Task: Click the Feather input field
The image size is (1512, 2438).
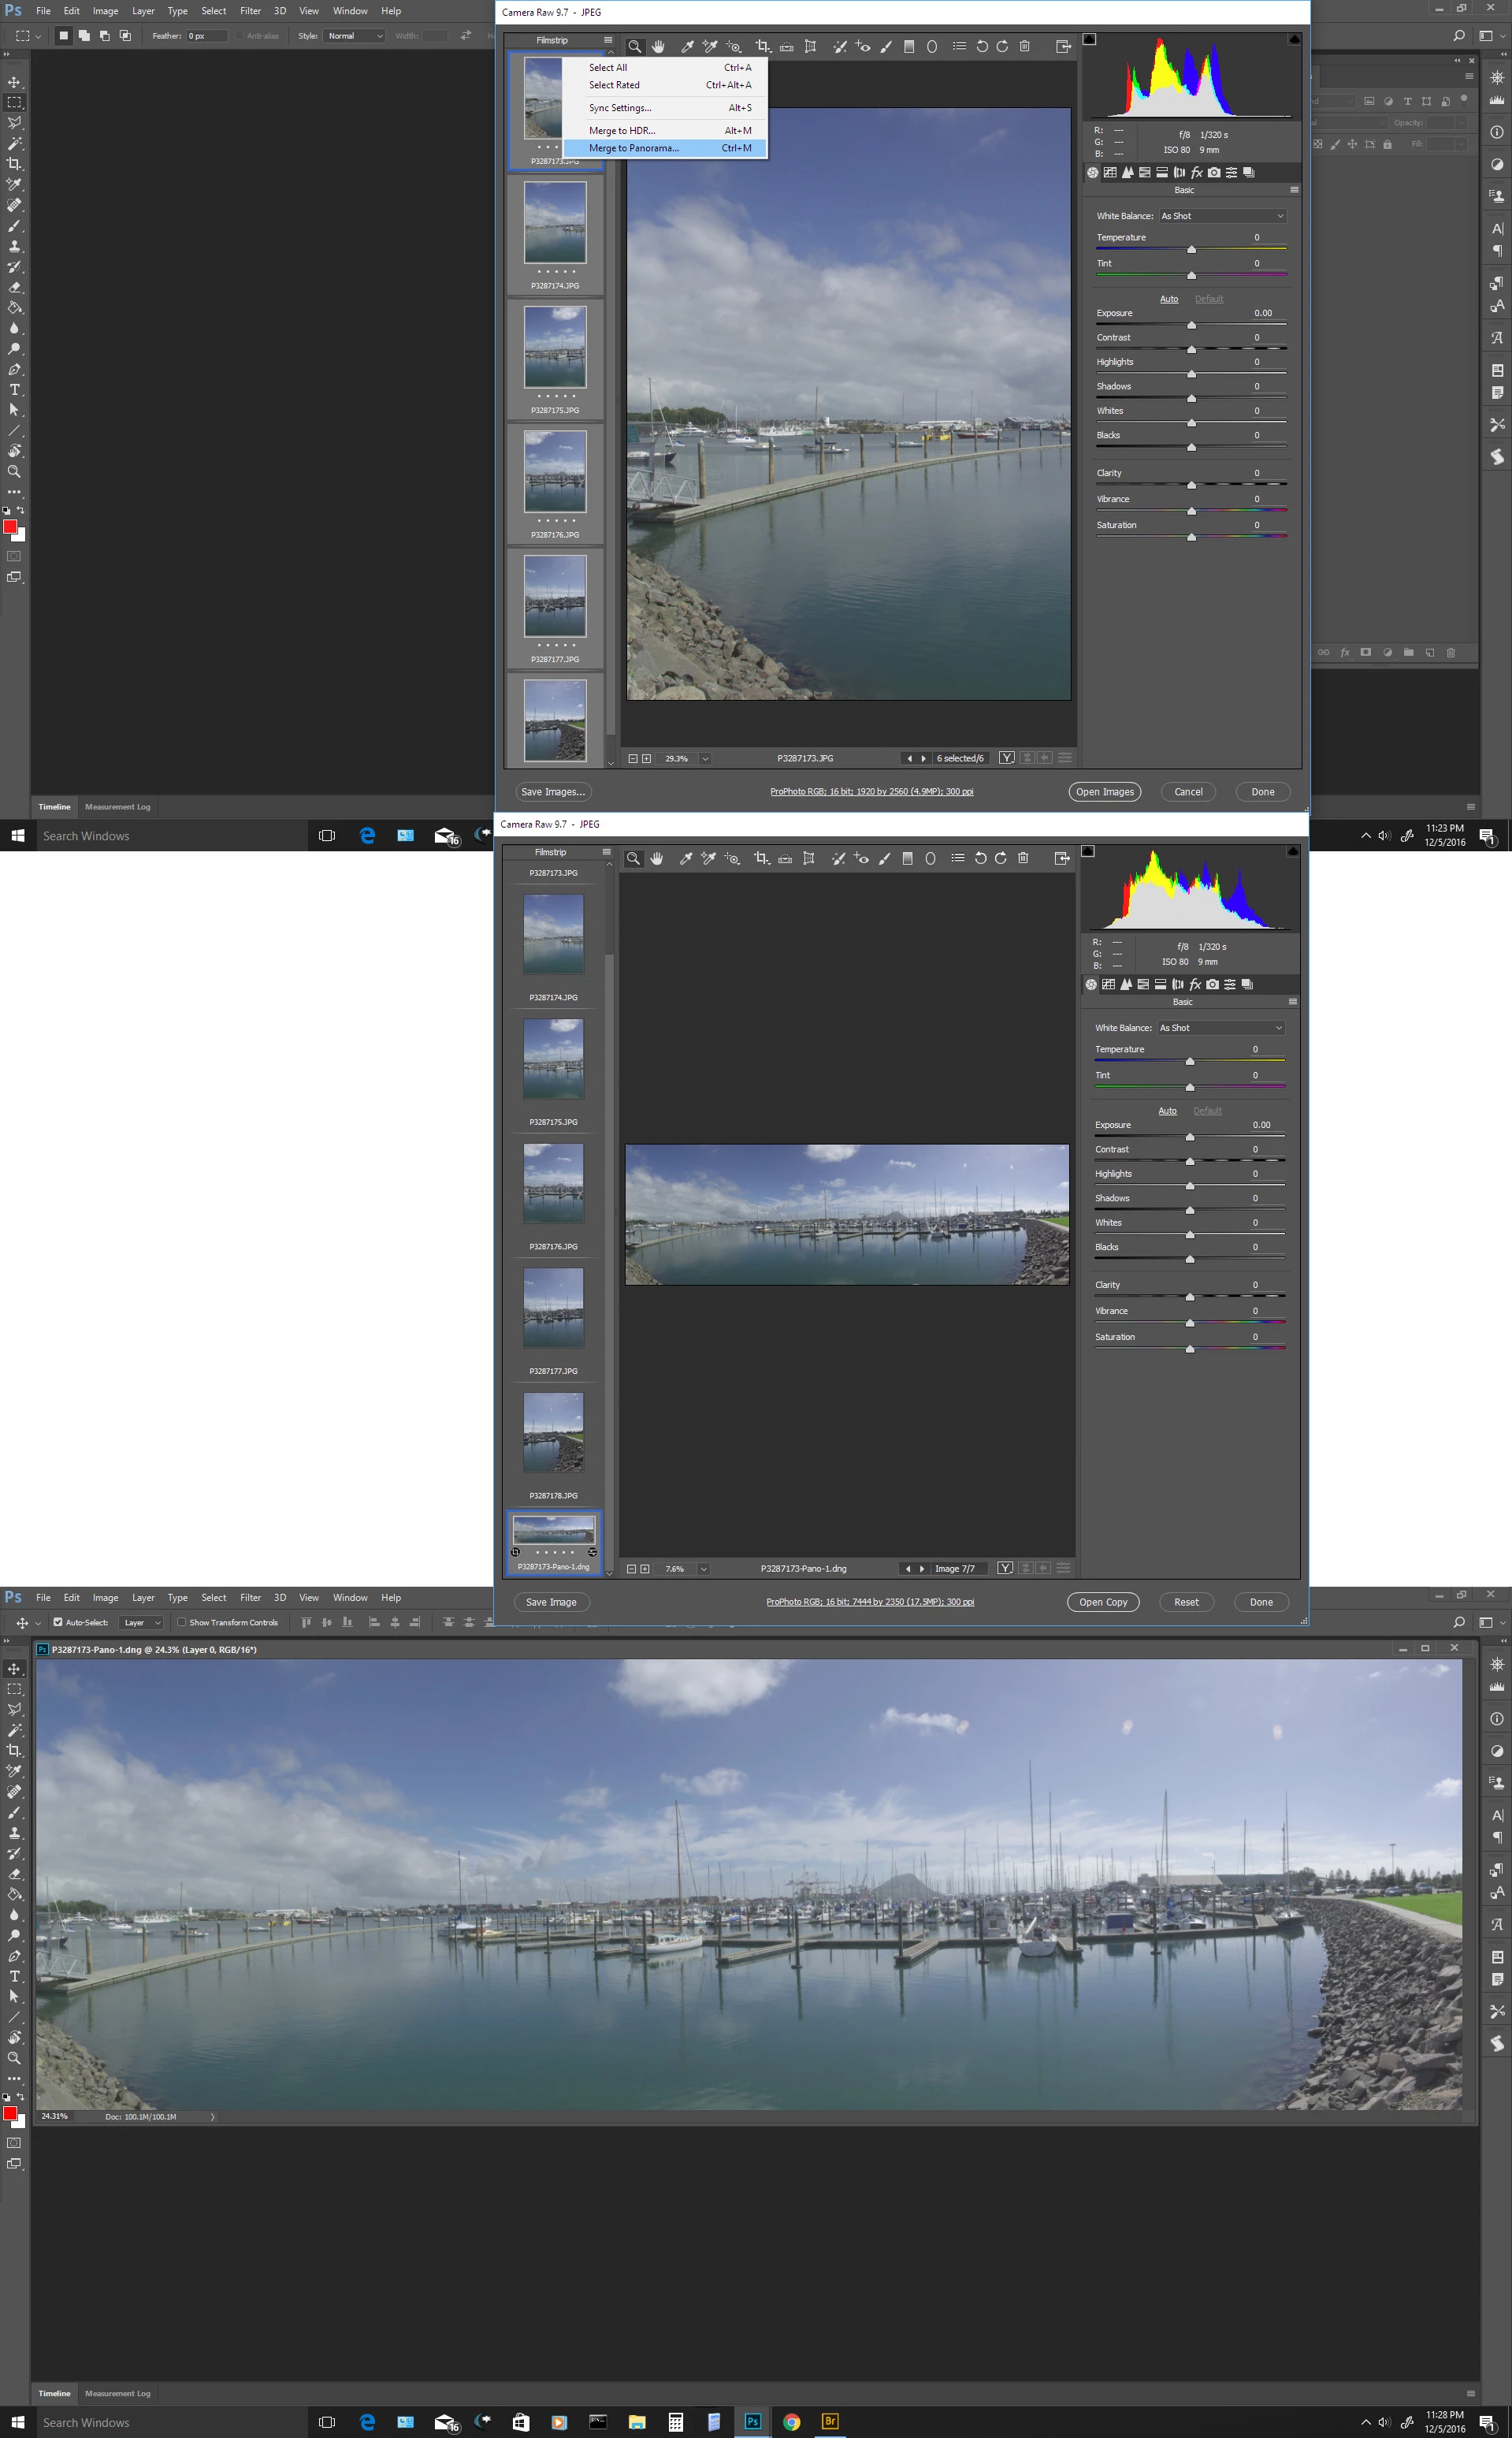Action: tap(206, 36)
